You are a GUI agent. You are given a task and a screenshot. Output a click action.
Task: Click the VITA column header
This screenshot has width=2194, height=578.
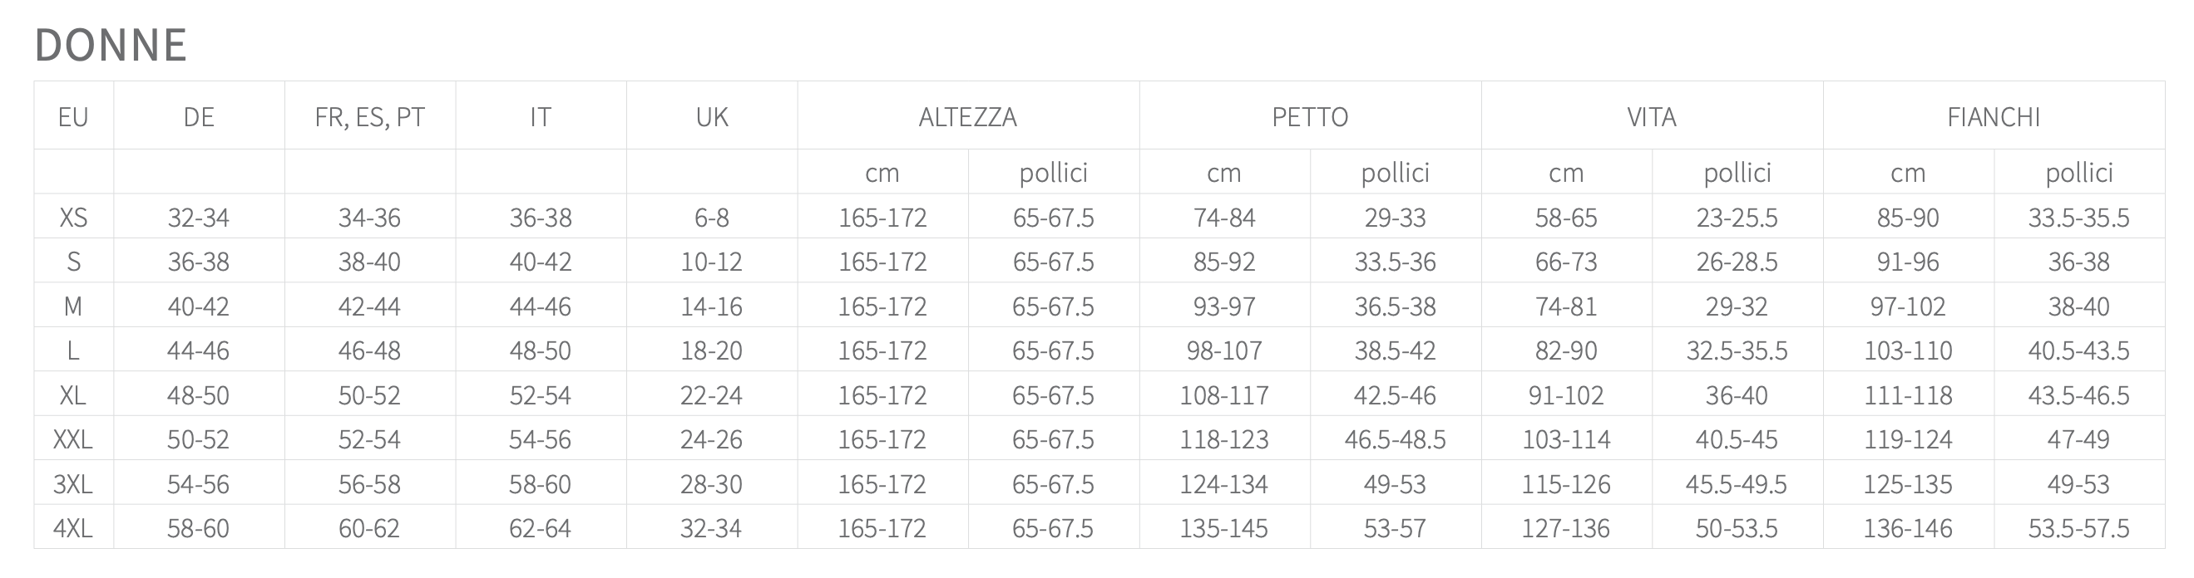pyautogui.click(x=1652, y=116)
